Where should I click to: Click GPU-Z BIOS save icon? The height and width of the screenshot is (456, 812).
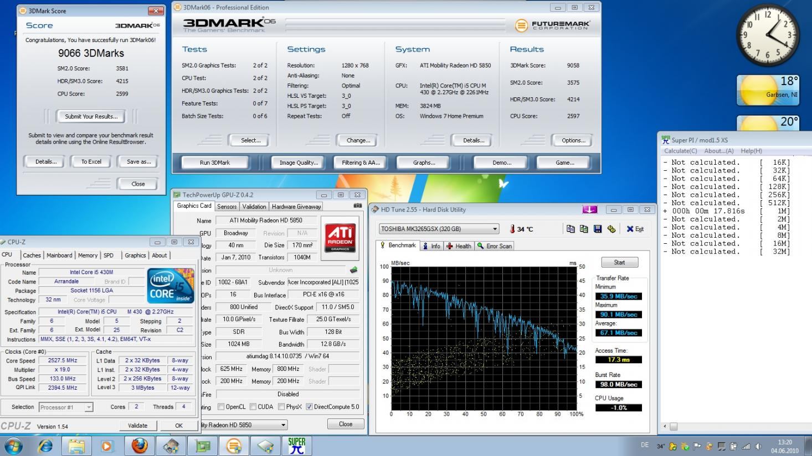354,270
